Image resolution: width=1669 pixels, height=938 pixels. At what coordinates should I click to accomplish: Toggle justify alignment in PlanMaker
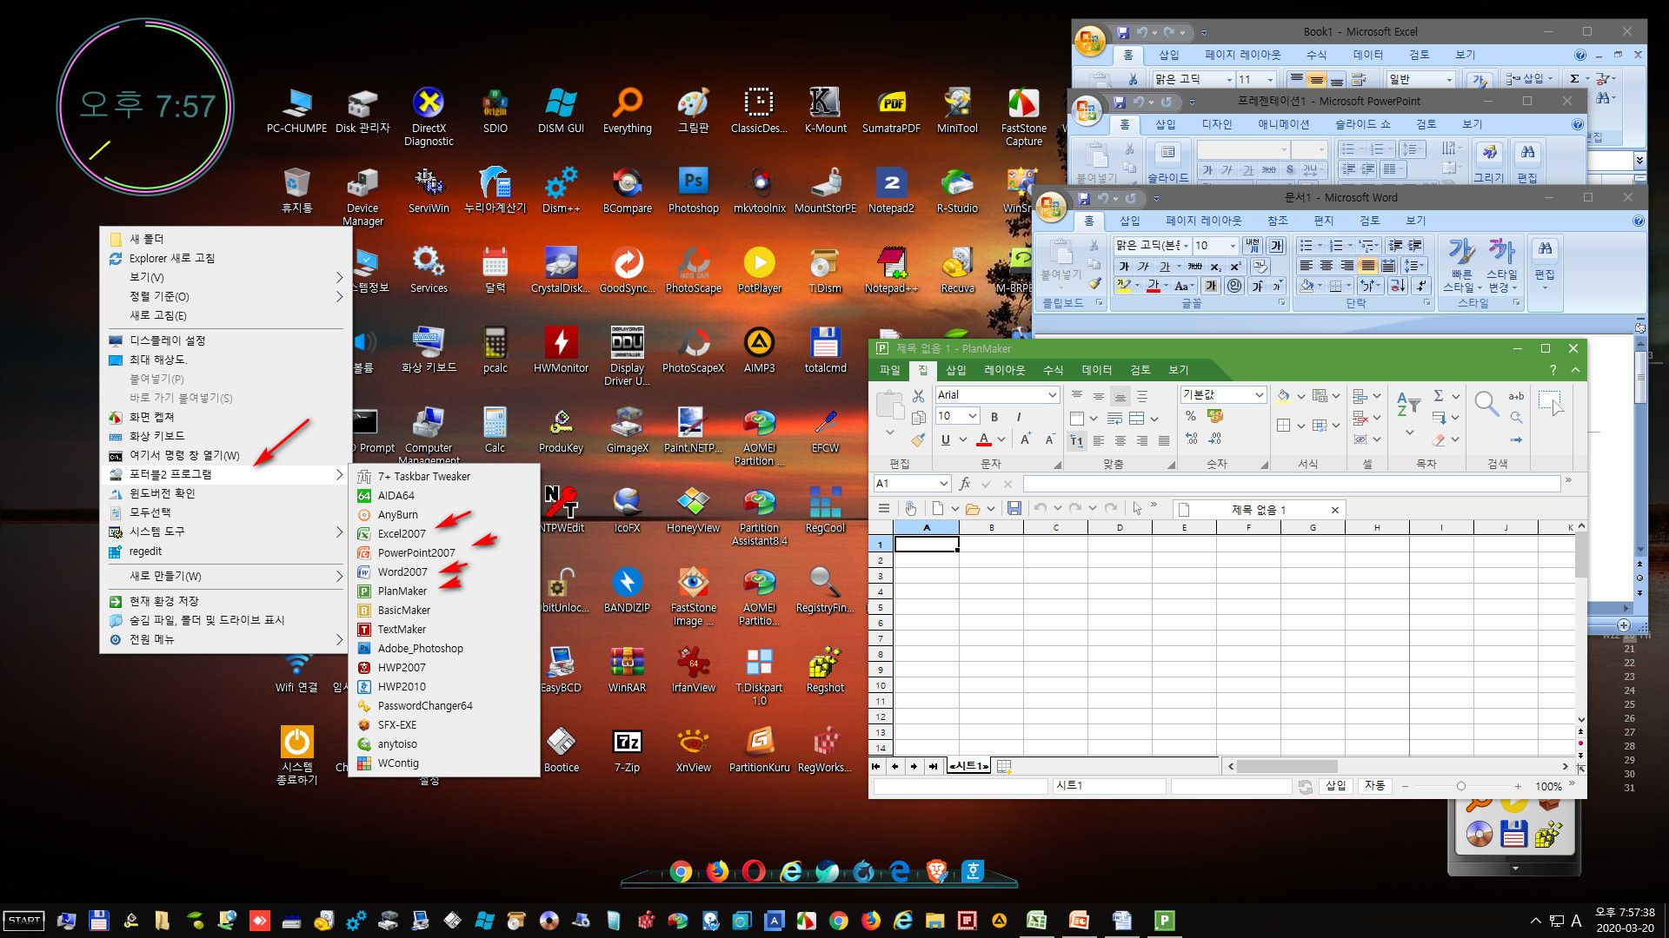click(1164, 440)
